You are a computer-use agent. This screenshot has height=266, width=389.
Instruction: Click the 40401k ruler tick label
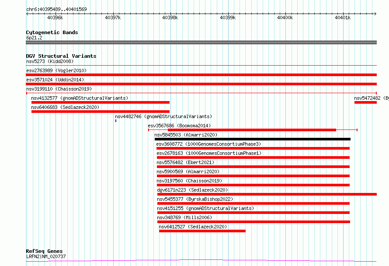(343, 17)
